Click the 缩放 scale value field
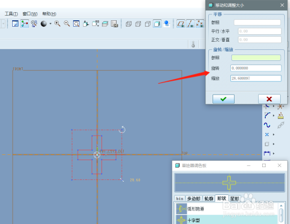The image size is (290, 224). [256, 78]
